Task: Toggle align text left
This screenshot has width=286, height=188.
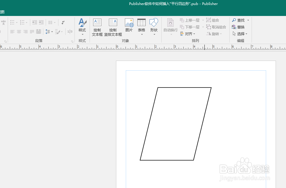Action: 12,32
